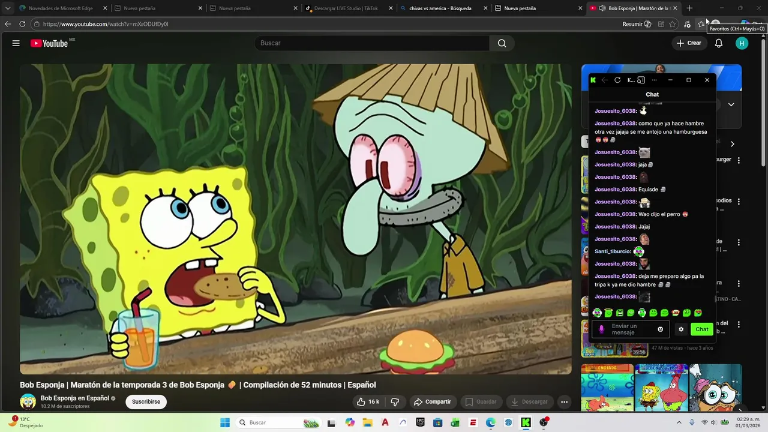Open the Windows Start button
This screenshot has width=768, height=432.
coord(225,422)
